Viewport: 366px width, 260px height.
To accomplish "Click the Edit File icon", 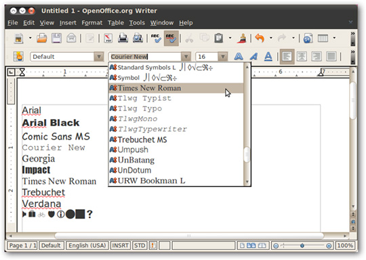I will pos(90,38).
